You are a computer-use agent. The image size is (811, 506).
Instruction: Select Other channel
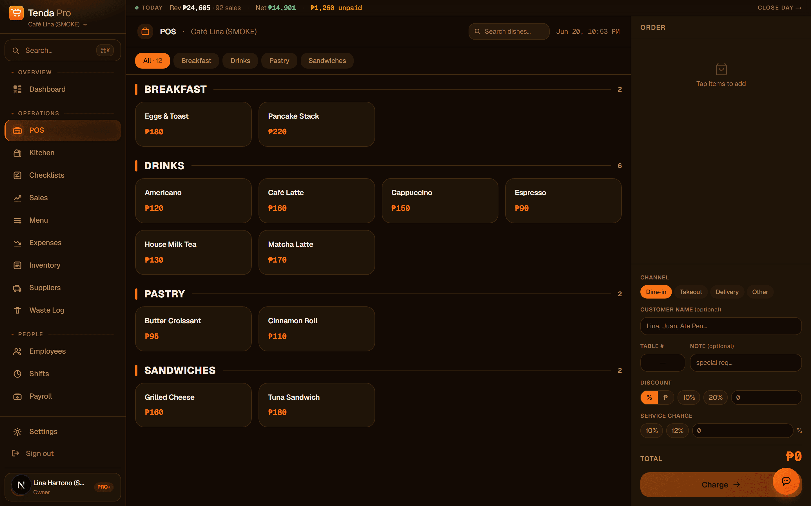pos(760,292)
